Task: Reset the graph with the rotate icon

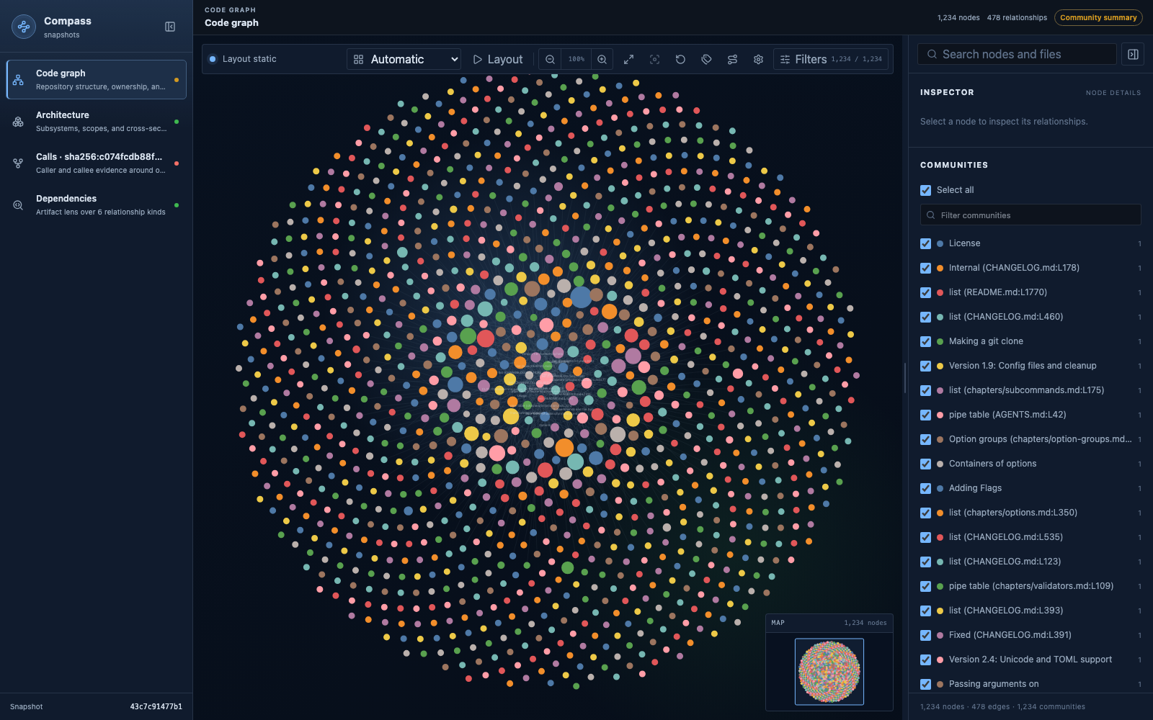Action: pyautogui.click(x=680, y=59)
